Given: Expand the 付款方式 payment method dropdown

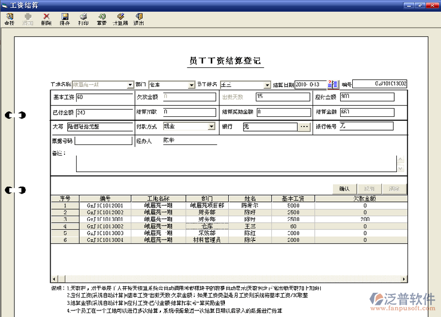Looking at the screenshot, I should [211, 127].
